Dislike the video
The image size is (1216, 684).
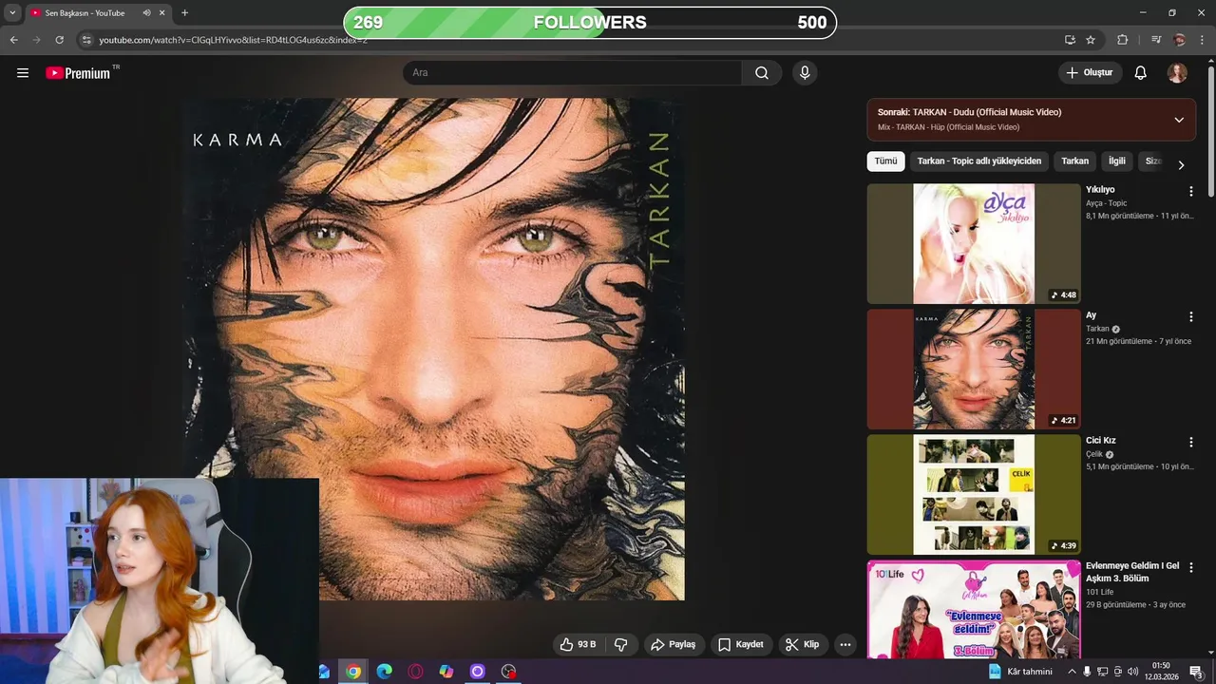click(x=621, y=644)
